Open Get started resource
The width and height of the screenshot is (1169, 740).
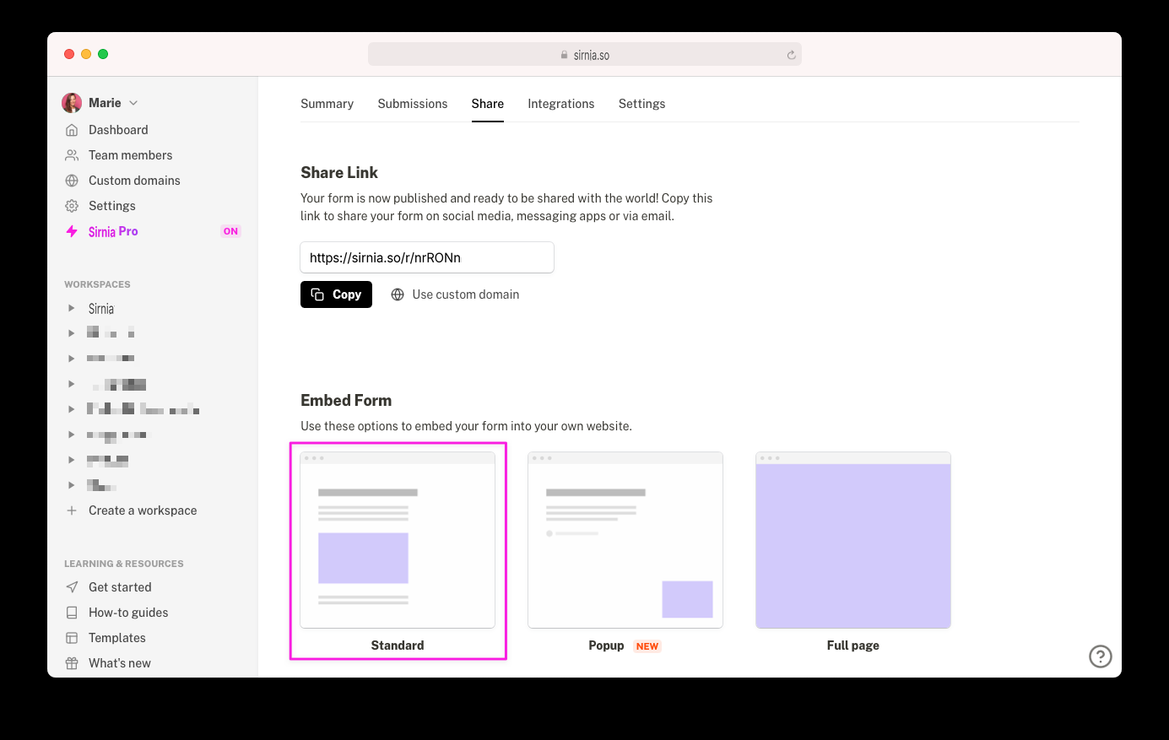120,587
